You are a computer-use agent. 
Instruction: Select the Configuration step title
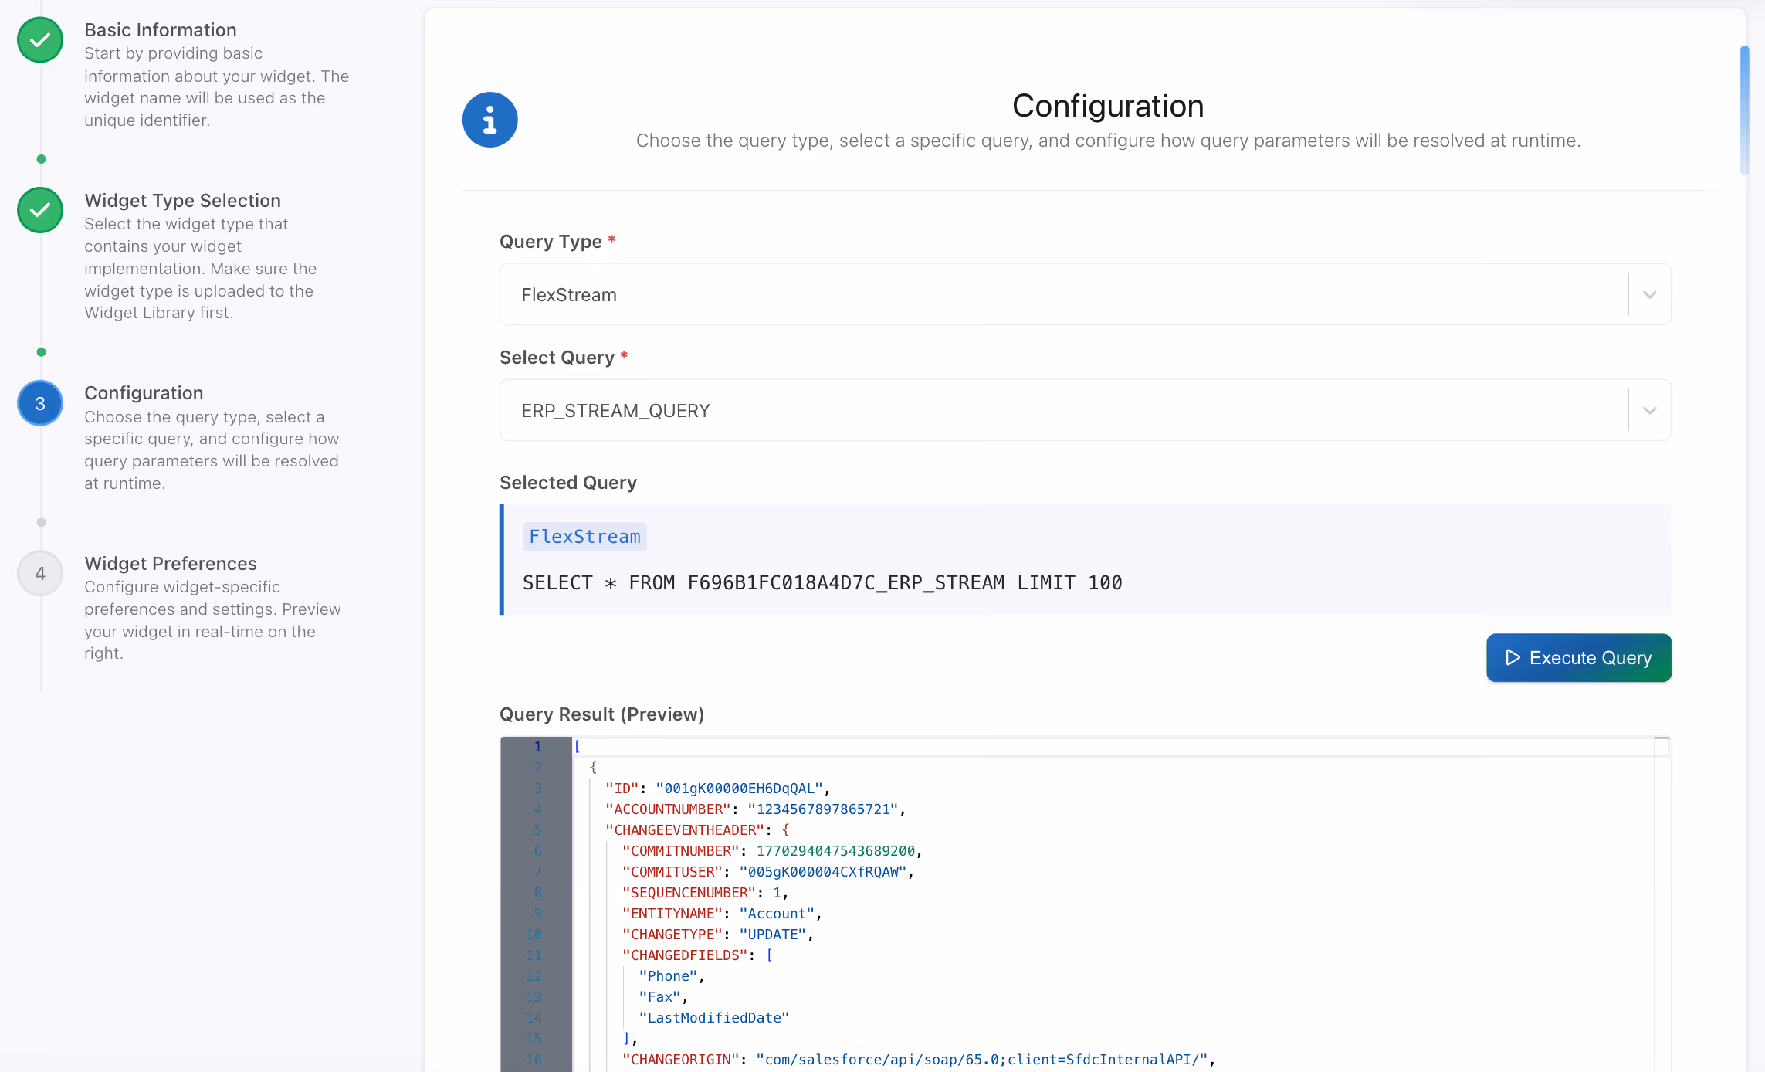(x=144, y=392)
